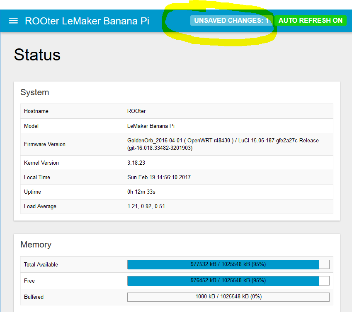Image resolution: width=352 pixels, height=312 pixels.
Task: Click the Load Average label
Action: [40, 206]
